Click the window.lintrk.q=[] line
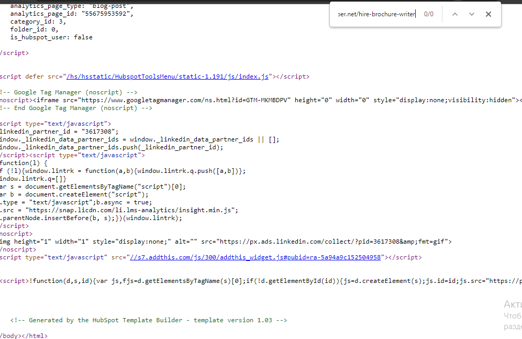522x339 pixels. click(x=34, y=179)
